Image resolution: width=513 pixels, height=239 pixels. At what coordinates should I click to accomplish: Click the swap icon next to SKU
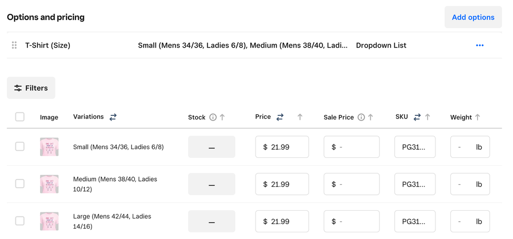pyautogui.click(x=417, y=117)
